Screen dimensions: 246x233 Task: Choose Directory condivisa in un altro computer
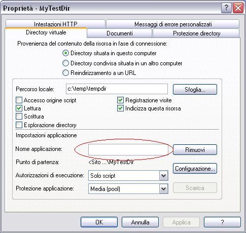tap(65, 63)
